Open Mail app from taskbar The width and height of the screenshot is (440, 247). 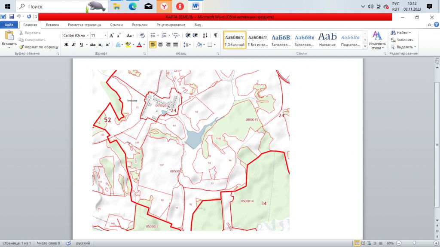(148, 6)
